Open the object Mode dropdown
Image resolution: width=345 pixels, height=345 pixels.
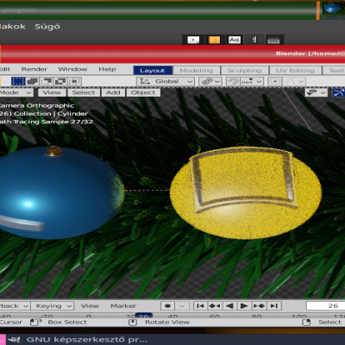point(16,92)
